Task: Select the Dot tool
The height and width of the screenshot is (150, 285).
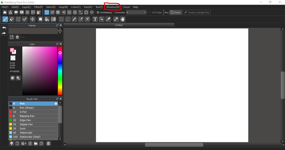Action: click(24, 19)
